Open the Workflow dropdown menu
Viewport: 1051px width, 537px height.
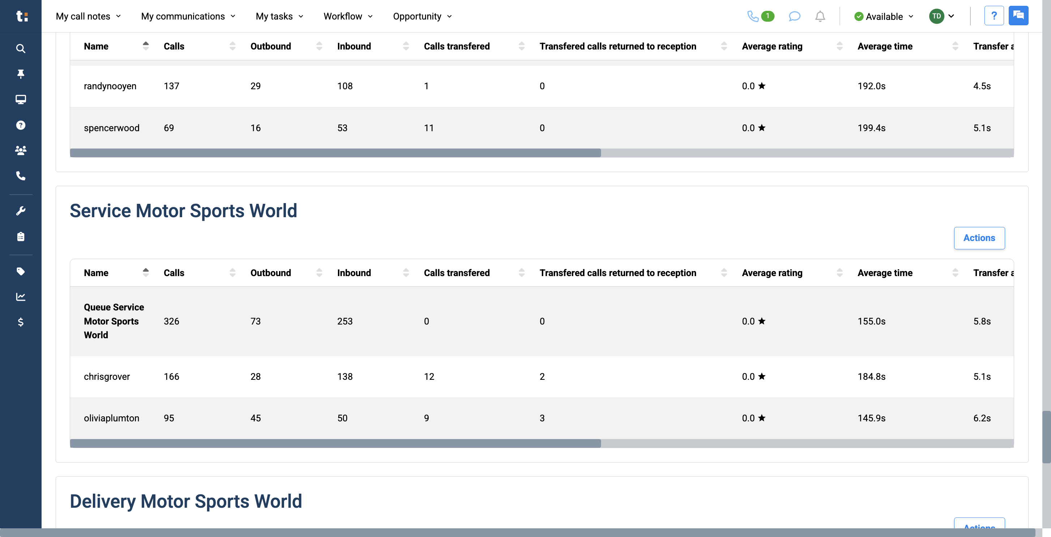coord(348,16)
